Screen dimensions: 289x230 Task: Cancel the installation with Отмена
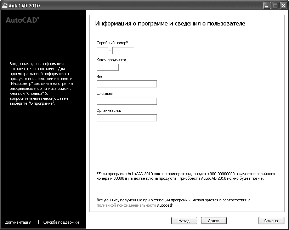[x=271, y=220]
